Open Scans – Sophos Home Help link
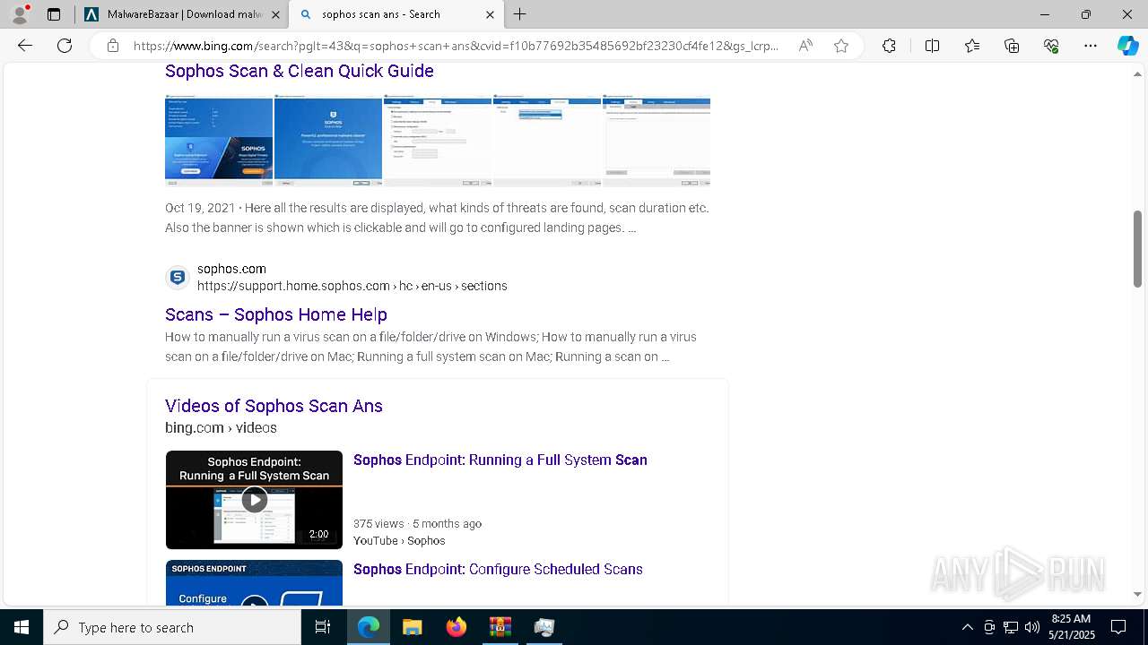Image resolution: width=1148 pixels, height=645 pixels. (276, 314)
